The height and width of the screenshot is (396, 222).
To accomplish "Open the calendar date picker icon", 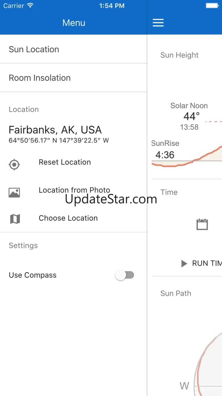I will pos(202,224).
